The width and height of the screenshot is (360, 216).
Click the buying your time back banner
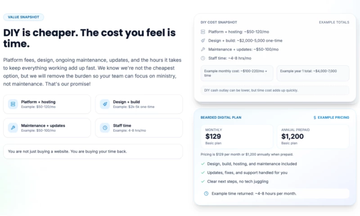point(93,151)
